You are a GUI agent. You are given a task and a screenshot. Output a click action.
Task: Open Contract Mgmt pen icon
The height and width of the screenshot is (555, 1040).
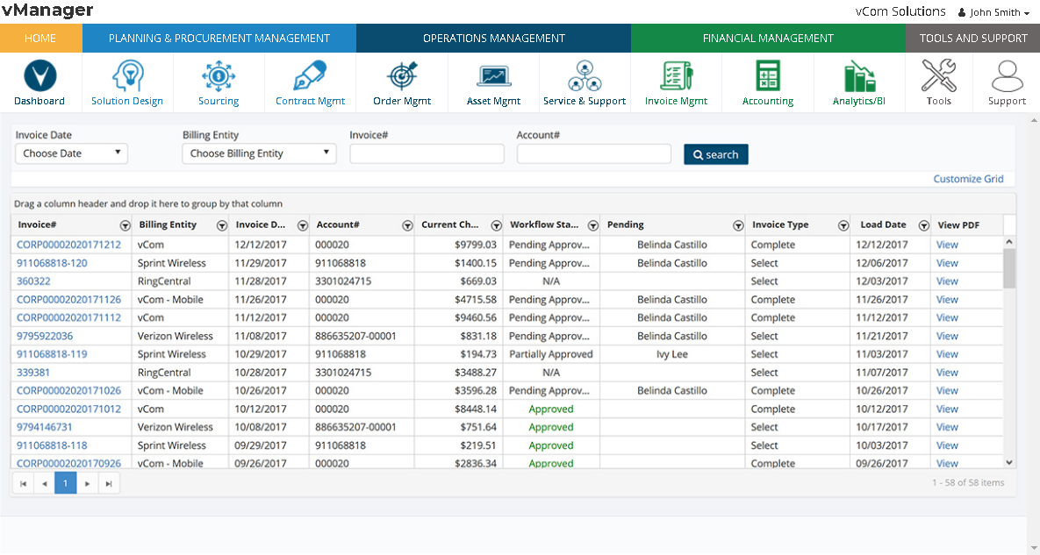(x=310, y=77)
